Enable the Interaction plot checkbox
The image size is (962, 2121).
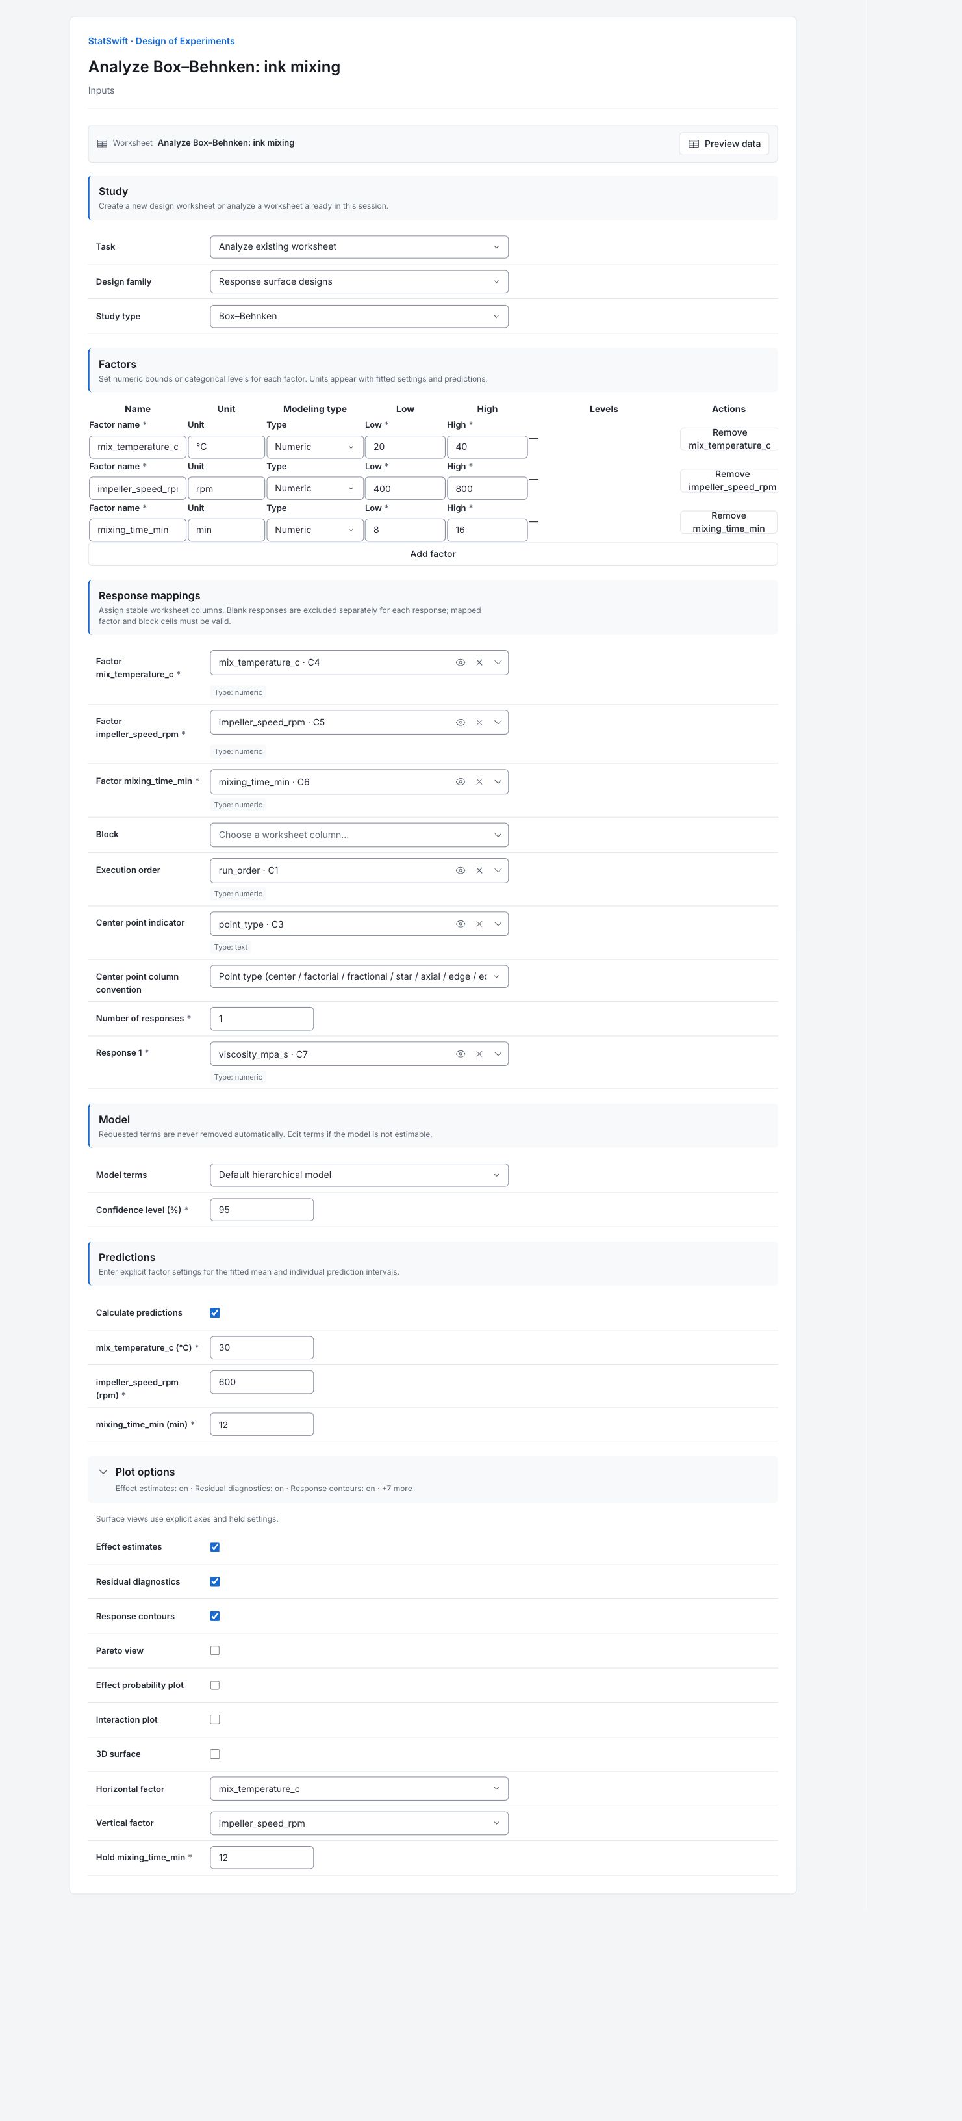[x=215, y=1719]
